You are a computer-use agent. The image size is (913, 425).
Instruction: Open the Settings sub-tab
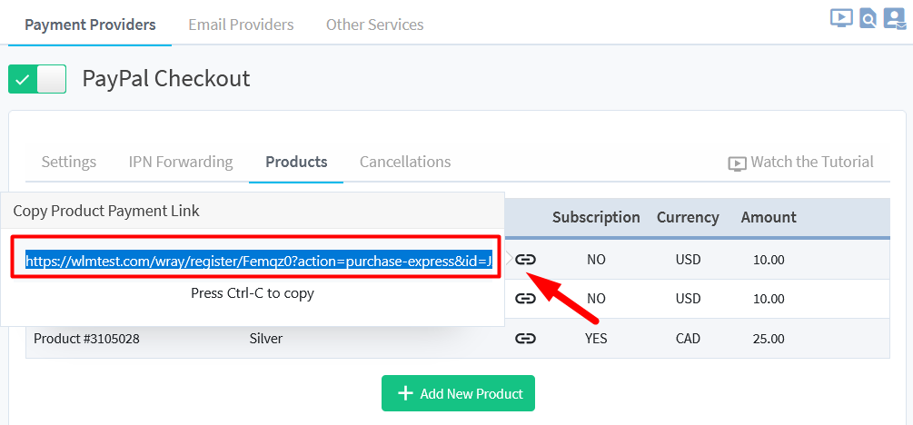click(x=69, y=162)
